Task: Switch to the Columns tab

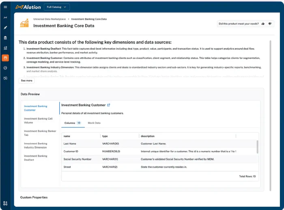Action: tap(73, 123)
